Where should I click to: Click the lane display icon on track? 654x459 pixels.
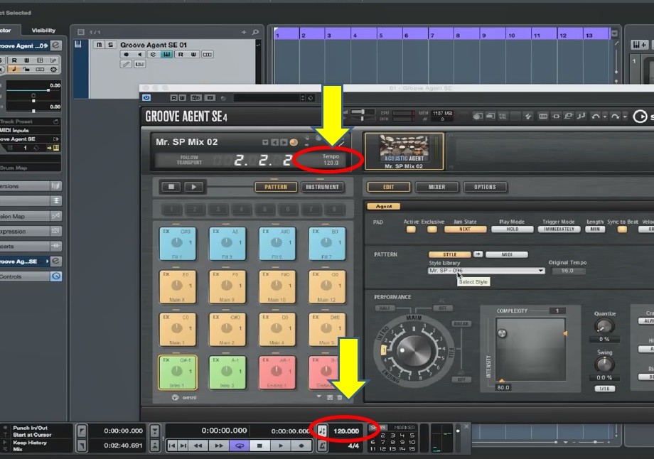[208, 55]
